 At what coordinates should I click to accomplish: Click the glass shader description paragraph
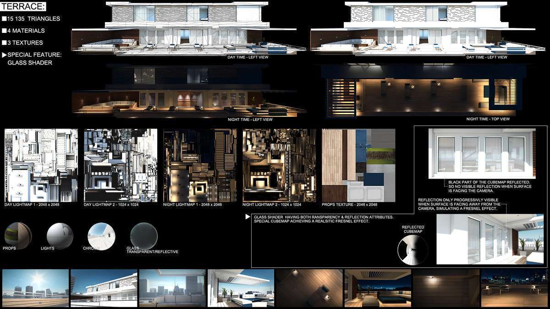(x=324, y=219)
